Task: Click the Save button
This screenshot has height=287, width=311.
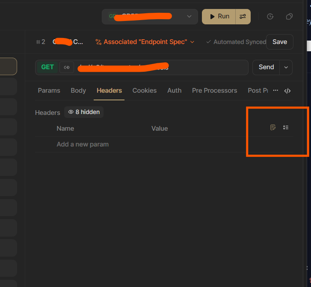Action: pyautogui.click(x=279, y=42)
